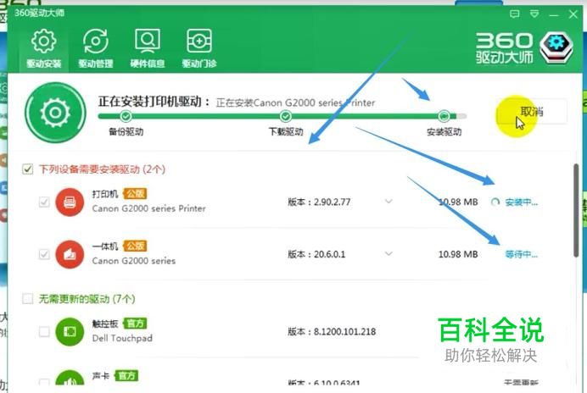587x393 pixels.
Task: Click the vertical scrollbar of the driver list
Action: 576,210
